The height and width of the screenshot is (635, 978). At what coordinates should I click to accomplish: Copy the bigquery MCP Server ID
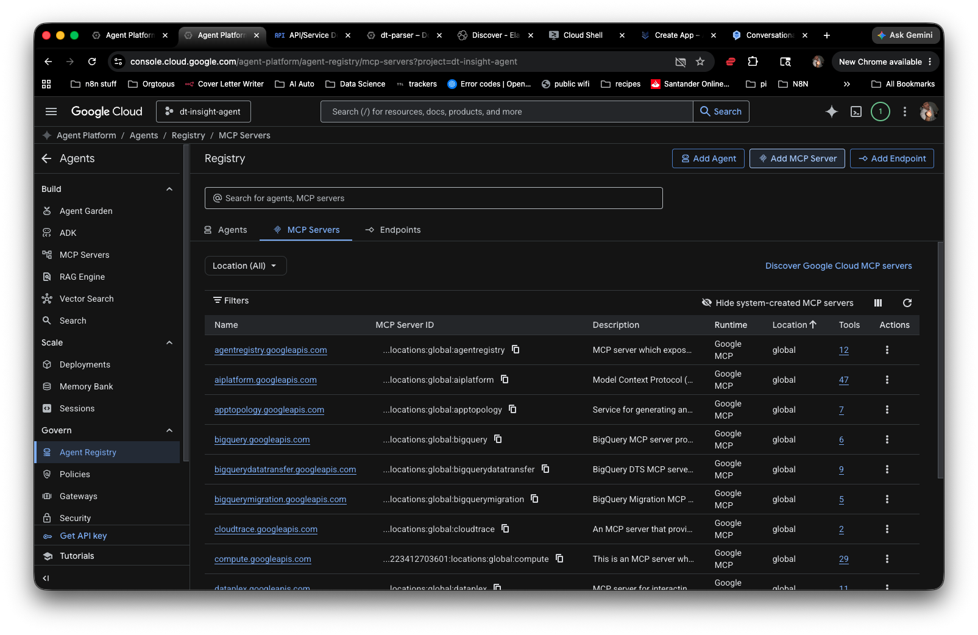click(498, 439)
